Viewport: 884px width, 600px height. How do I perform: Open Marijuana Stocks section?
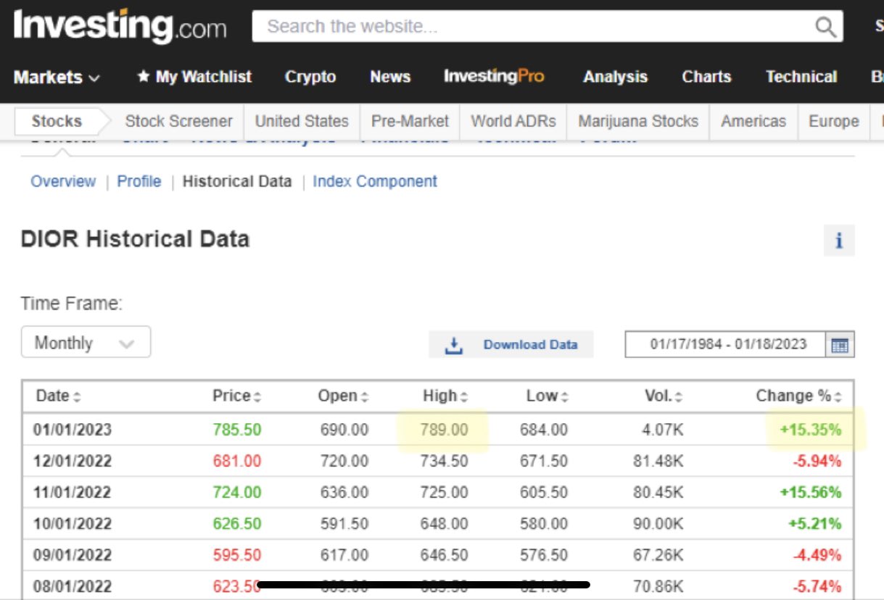638,121
